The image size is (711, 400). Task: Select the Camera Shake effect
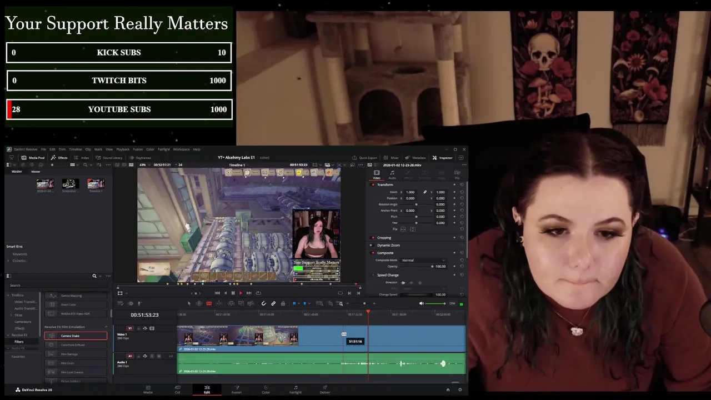point(76,336)
